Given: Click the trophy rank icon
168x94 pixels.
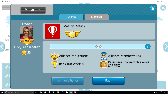Looking at the screenshot, I should (x=55, y=64).
